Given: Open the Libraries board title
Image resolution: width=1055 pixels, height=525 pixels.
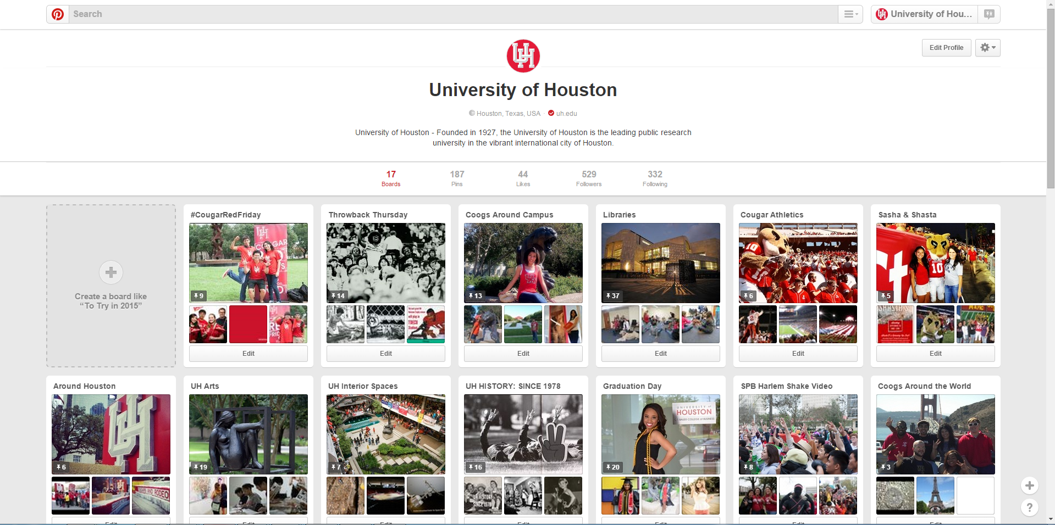Looking at the screenshot, I should [619, 215].
